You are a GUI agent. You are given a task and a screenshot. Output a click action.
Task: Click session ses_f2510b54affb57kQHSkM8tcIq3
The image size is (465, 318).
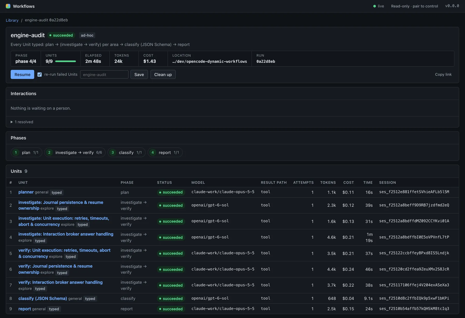414,308
